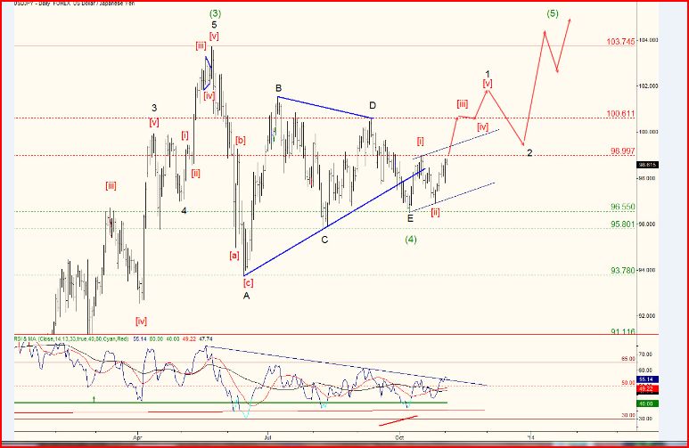Click the green (4) wave label
This screenshot has width=689, height=448.
point(411,240)
